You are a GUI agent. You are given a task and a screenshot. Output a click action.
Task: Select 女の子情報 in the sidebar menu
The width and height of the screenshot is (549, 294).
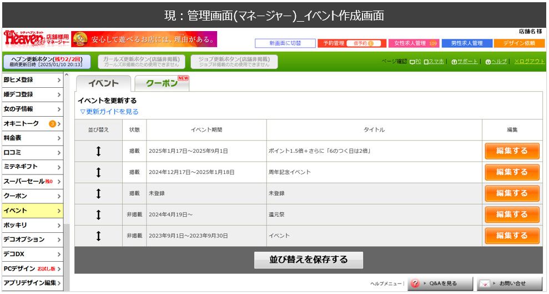click(x=32, y=109)
